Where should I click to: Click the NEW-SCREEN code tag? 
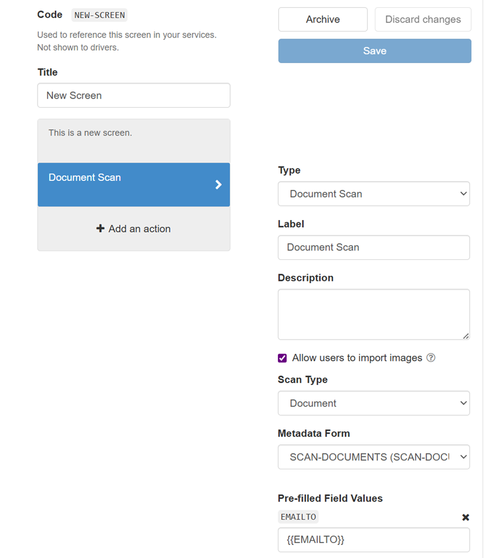pos(99,15)
